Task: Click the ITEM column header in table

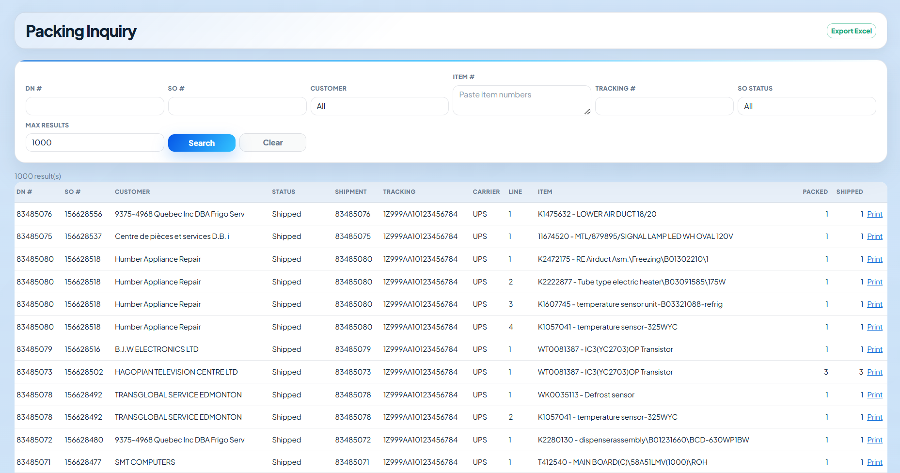Action: tap(545, 192)
